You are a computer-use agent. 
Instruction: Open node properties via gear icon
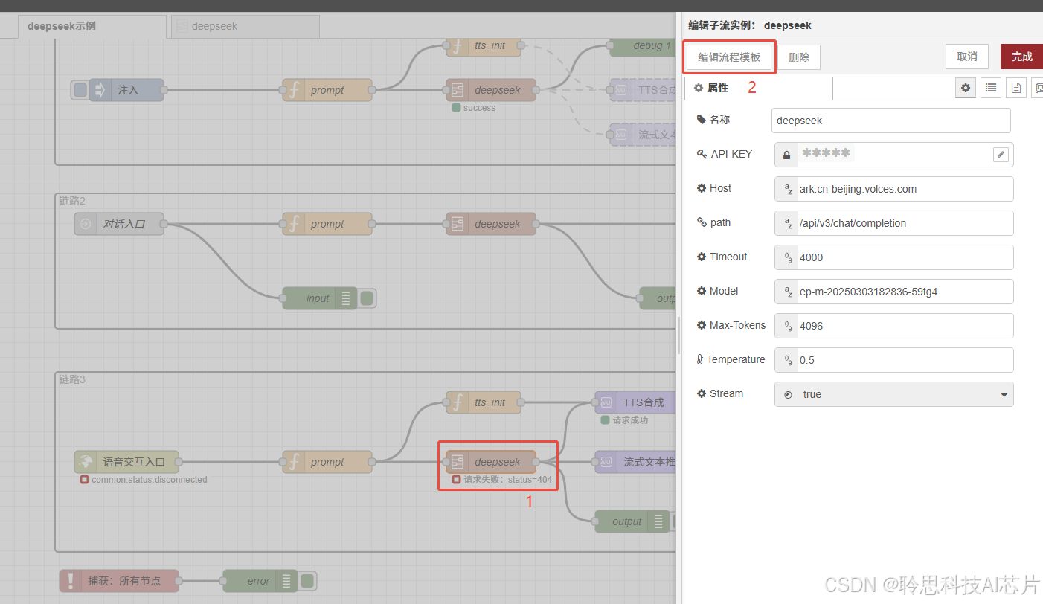966,88
